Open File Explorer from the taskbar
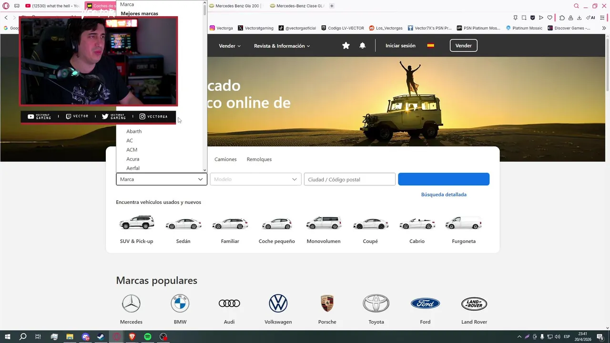The width and height of the screenshot is (610, 343). [70, 337]
